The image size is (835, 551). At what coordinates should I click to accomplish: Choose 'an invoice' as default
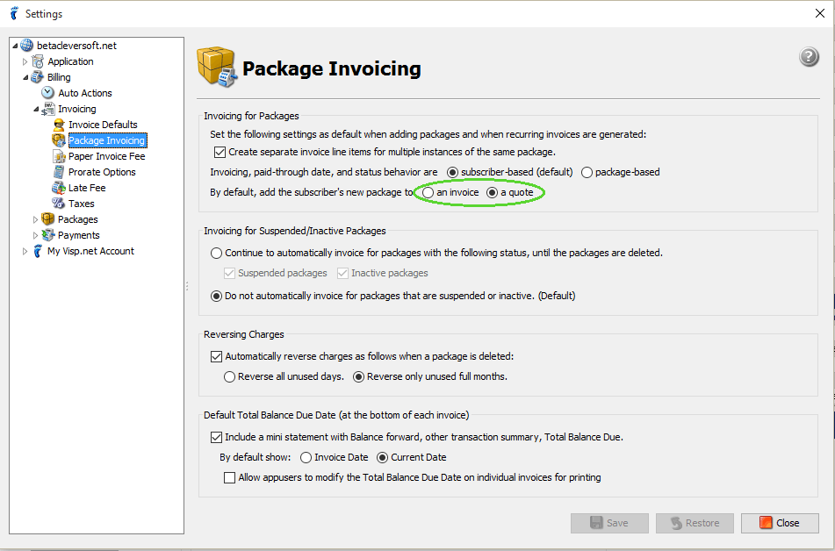(428, 193)
